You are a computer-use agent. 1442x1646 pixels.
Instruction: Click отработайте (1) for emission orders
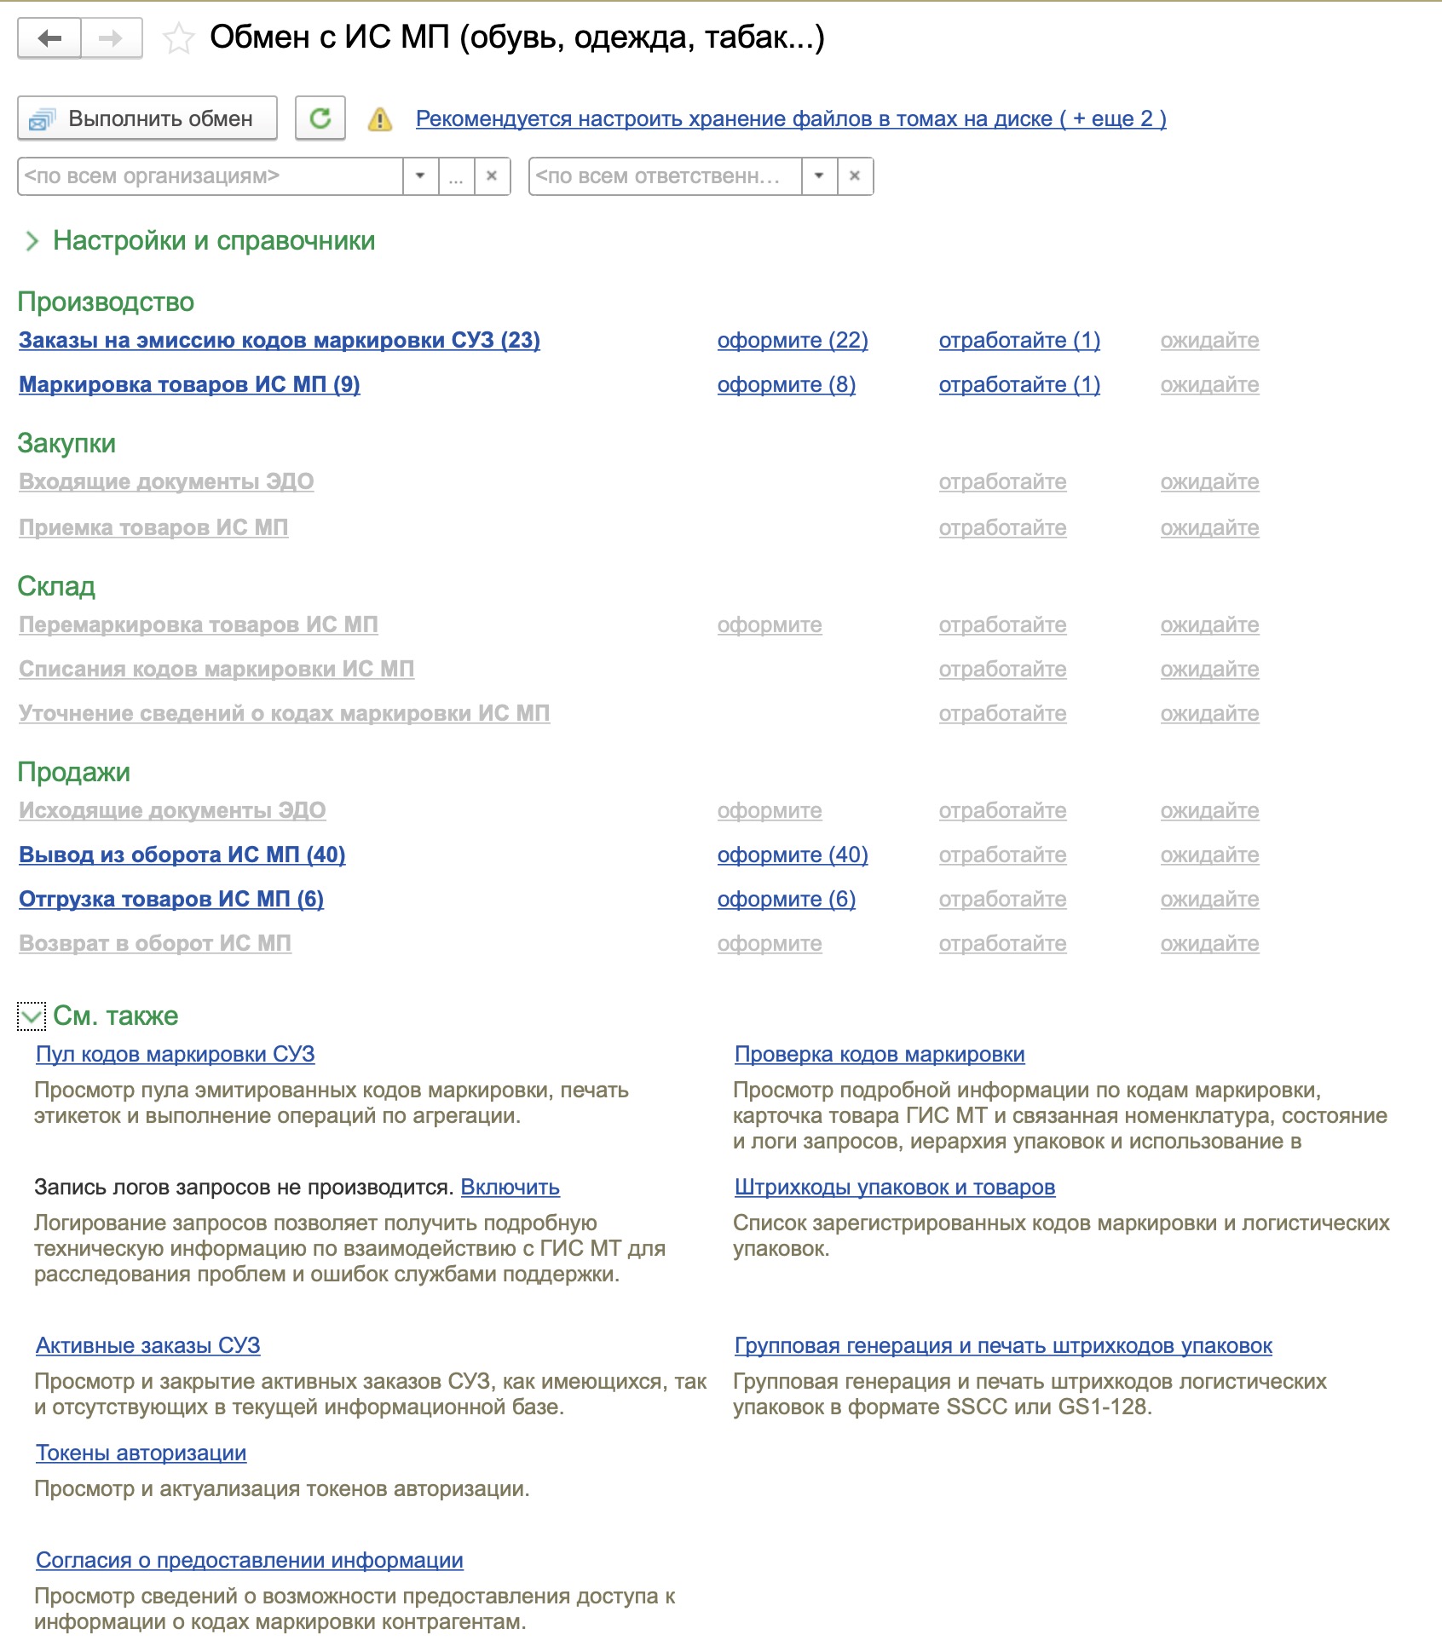[1019, 341]
